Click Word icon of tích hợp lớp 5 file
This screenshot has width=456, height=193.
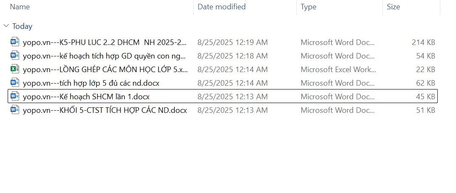pos(15,83)
